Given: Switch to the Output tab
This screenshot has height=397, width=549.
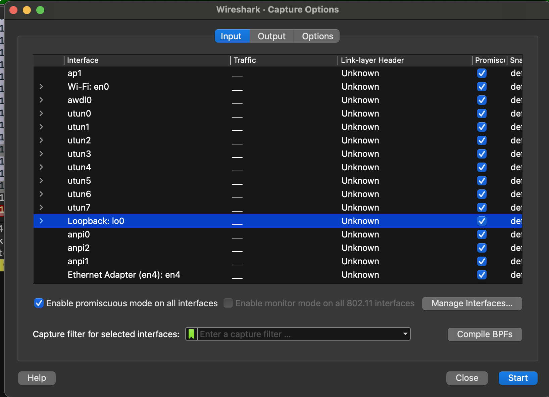Looking at the screenshot, I should pyautogui.click(x=271, y=36).
